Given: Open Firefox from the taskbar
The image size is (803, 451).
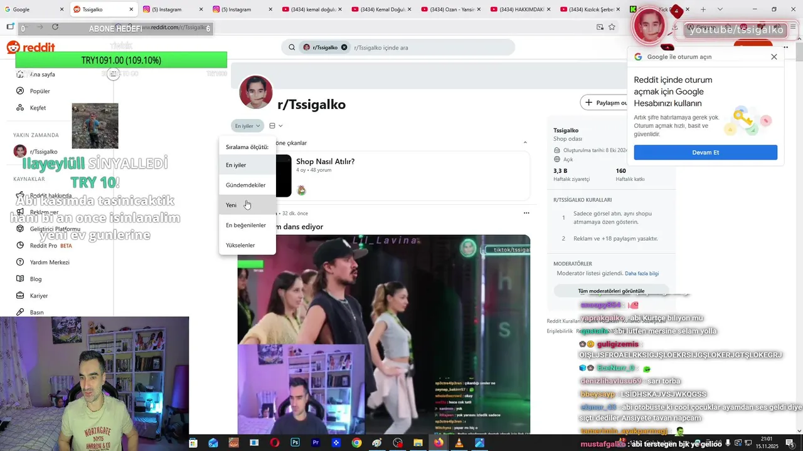Looking at the screenshot, I should pos(439,443).
